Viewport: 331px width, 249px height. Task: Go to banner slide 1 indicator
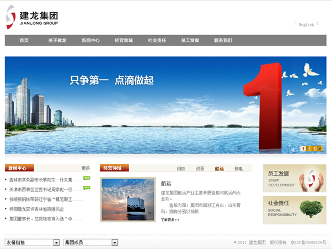click(302, 148)
